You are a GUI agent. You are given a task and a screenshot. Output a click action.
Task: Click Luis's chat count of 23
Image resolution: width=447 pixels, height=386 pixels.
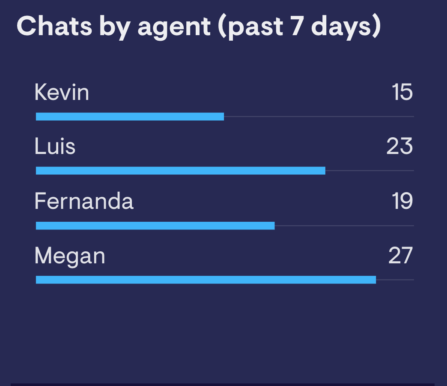pos(399,146)
